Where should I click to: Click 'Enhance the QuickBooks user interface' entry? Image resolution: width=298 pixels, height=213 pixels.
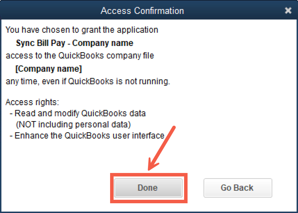pos(89,135)
